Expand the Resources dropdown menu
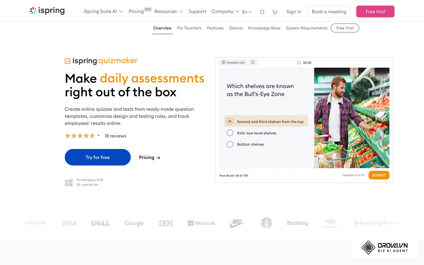The width and height of the screenshot is (424, 265). tap(169, 11)
